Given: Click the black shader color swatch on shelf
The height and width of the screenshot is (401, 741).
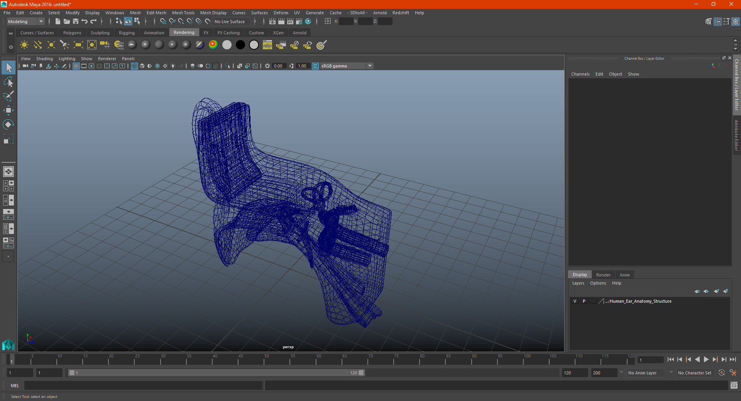Looking at the screenshot, I should (240, 45).
